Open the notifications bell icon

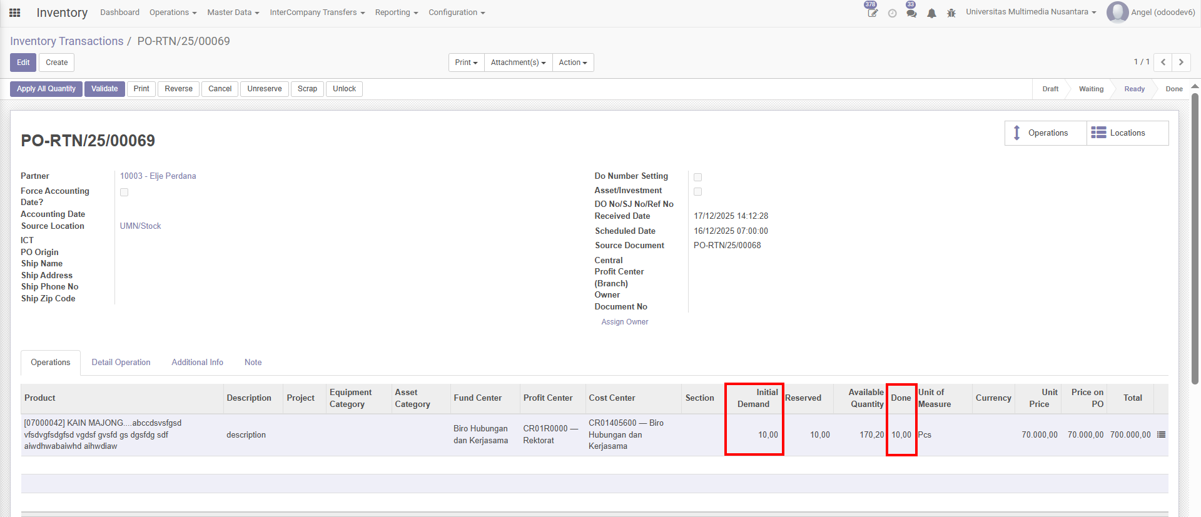(x=931, y=13)
